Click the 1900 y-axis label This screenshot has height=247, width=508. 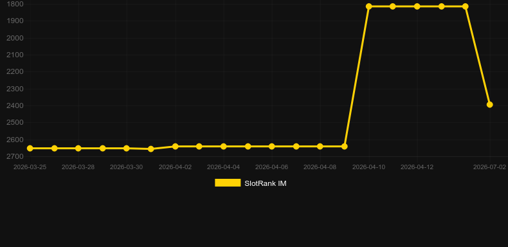point(15,21)
